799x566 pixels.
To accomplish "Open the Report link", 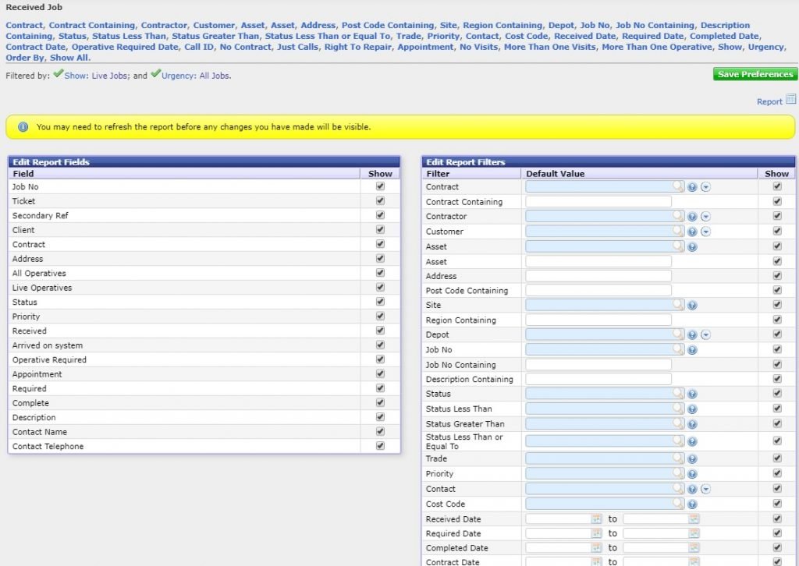I will tap(769, 102).
